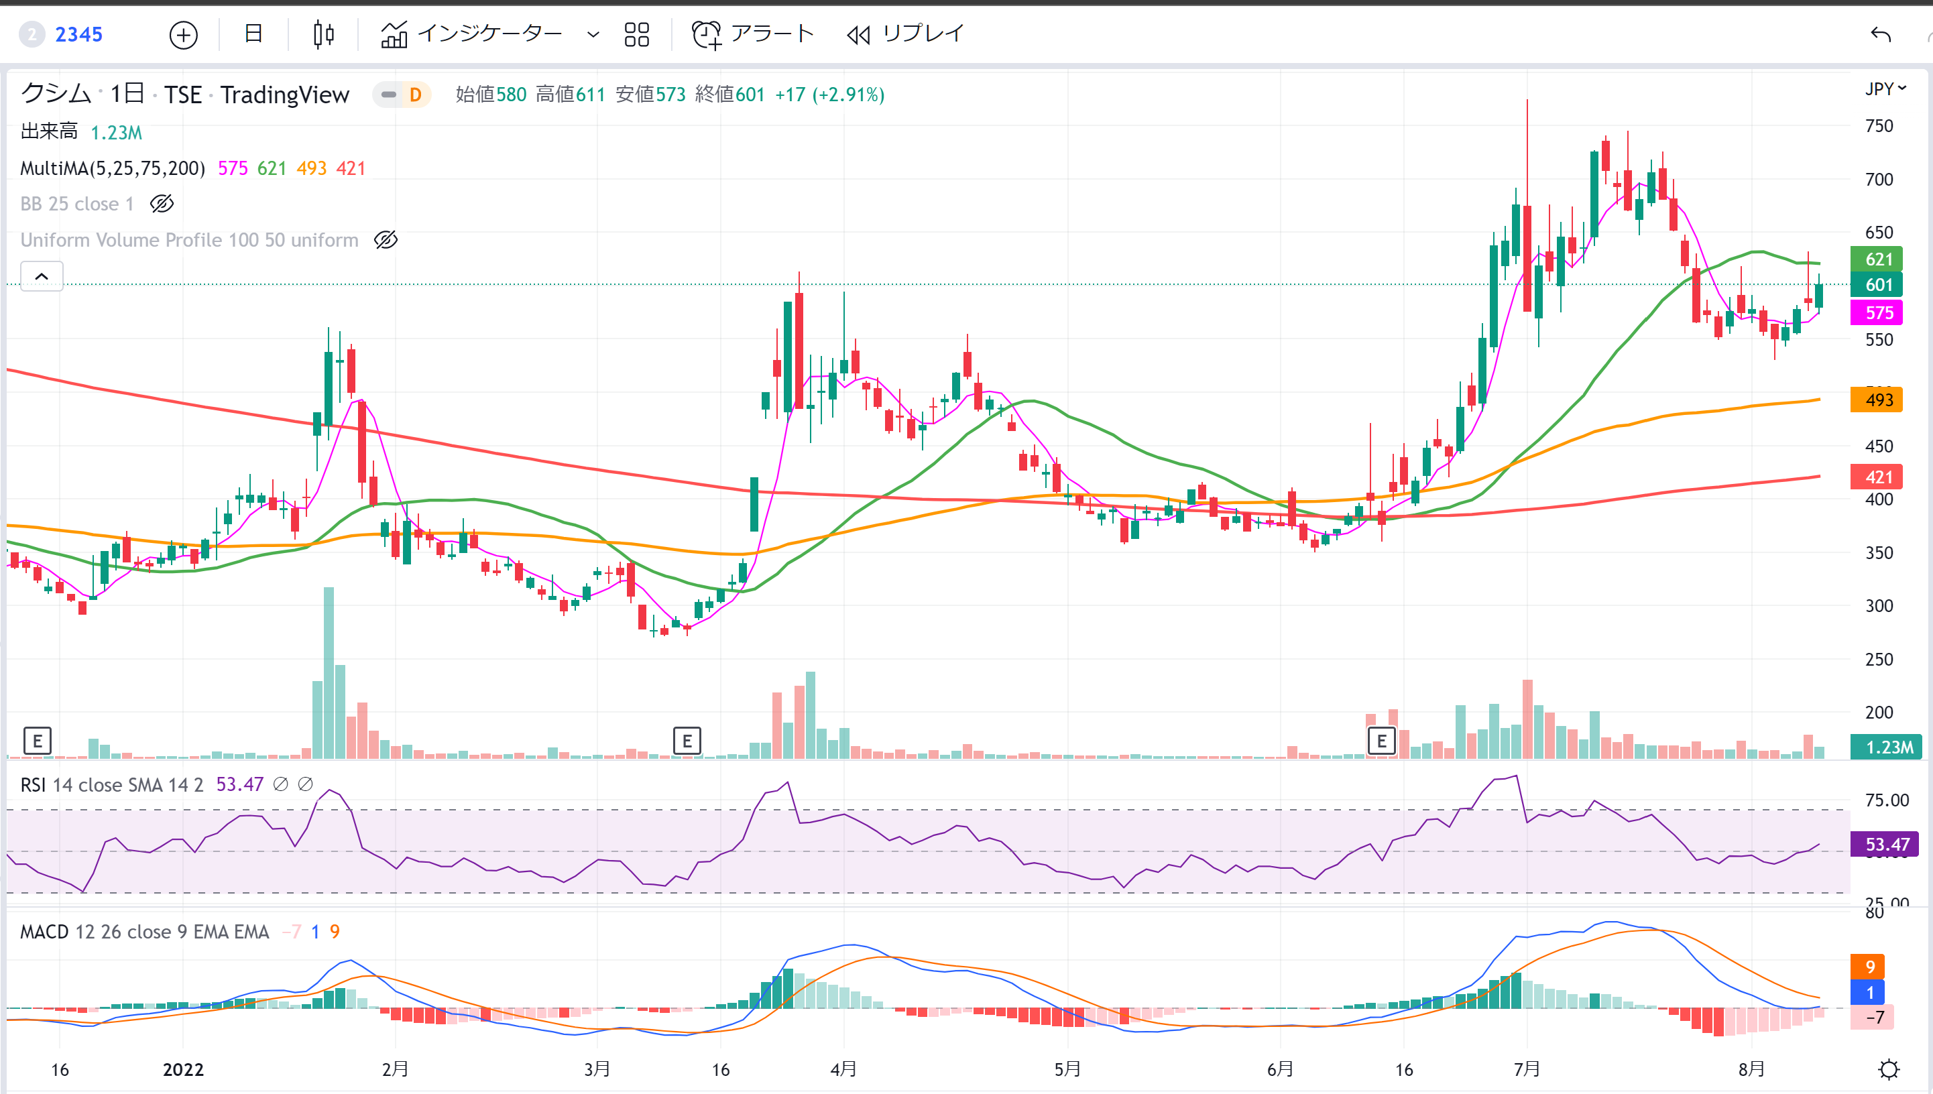The image size is (1933, 1094).
Task: Click the 1.23M volume axis label
Action: click(1887, 747)
